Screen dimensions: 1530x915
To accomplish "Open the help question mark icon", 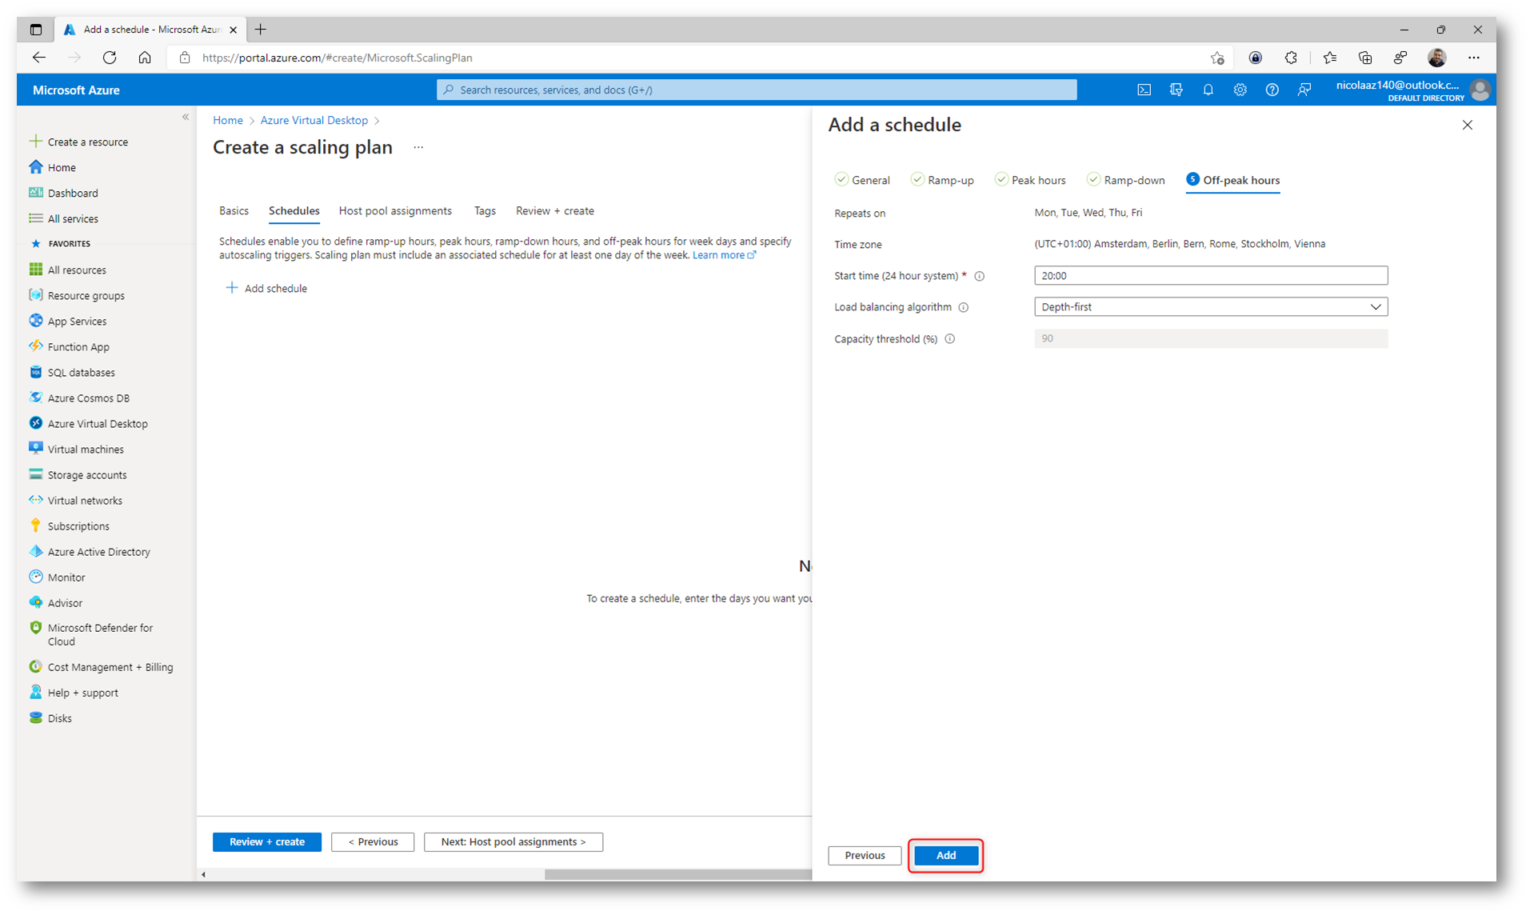I will 1272,90.
